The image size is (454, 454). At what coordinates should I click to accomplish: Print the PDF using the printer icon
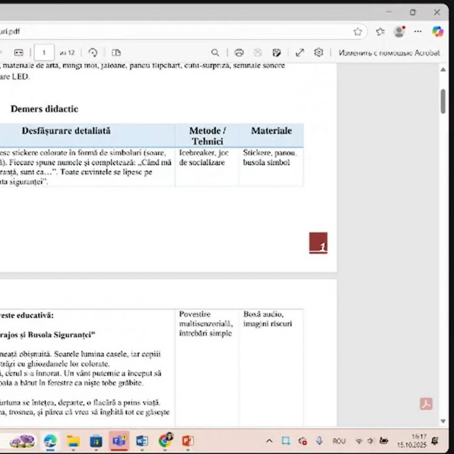(239, 53)
